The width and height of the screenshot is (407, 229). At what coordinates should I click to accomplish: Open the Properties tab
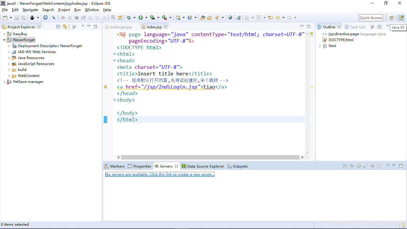(x=139, y=166)
